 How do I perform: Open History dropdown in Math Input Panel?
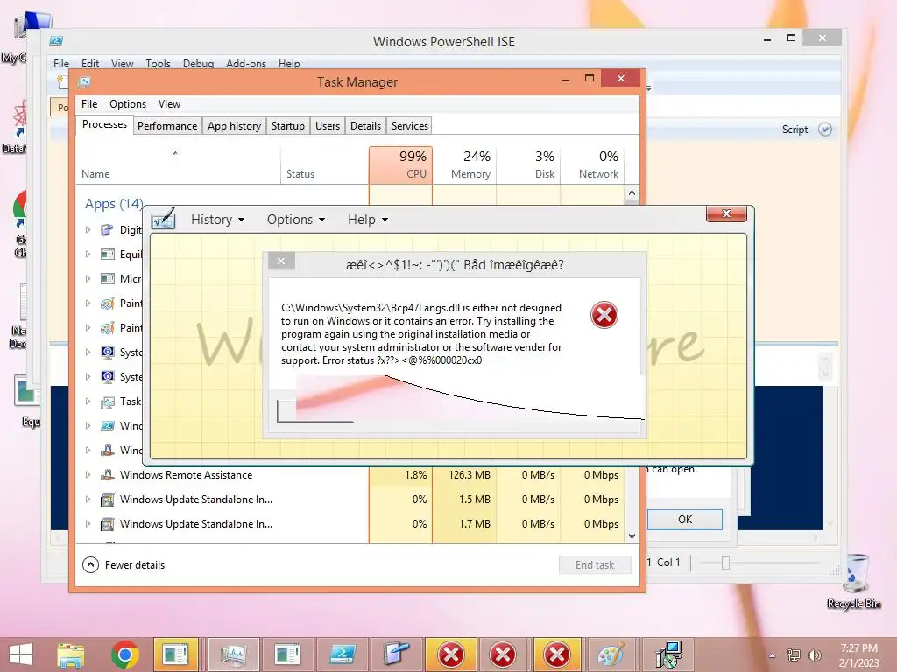point(217,220)
